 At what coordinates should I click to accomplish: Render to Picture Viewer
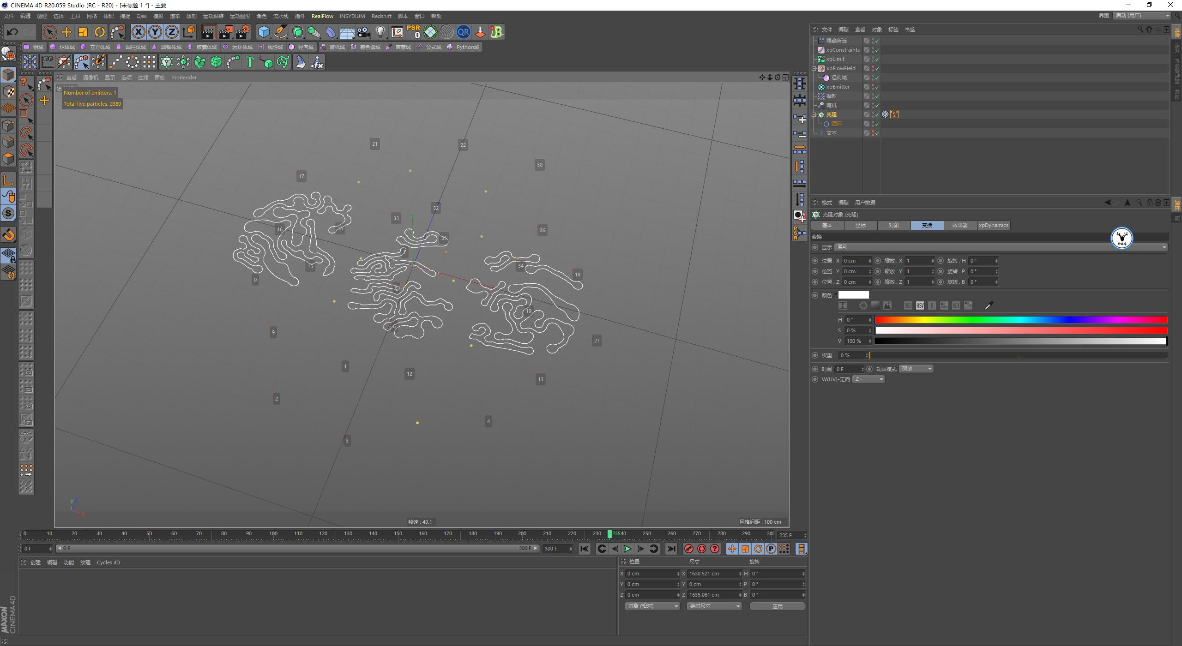(x=226, y=32)
